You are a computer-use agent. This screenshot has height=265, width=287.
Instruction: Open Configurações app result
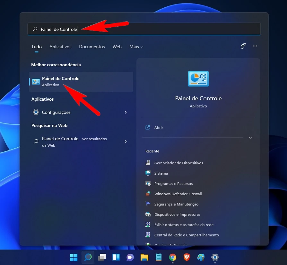coord(81,112)
